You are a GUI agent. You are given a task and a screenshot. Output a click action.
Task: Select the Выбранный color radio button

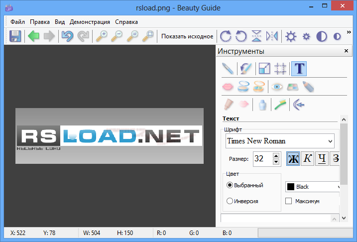pyautogui.click(x=230, y=185)
